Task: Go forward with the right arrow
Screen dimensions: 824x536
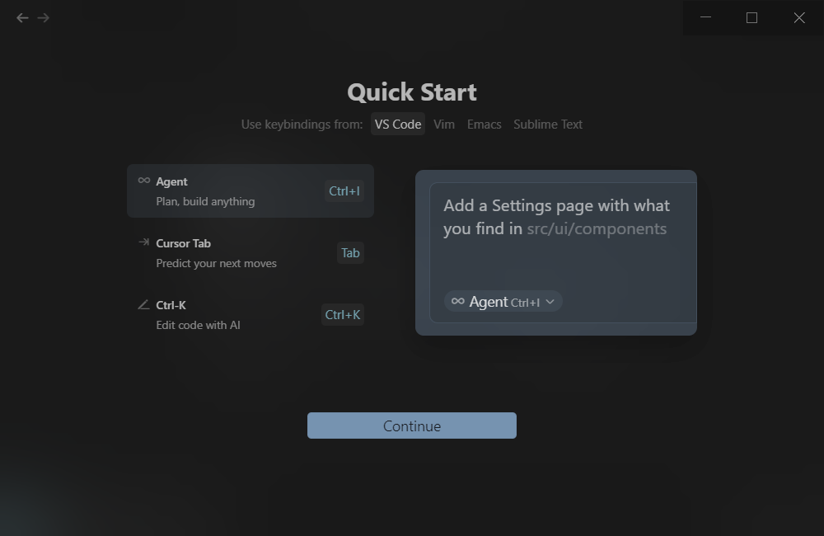Action: click(44, 18)
